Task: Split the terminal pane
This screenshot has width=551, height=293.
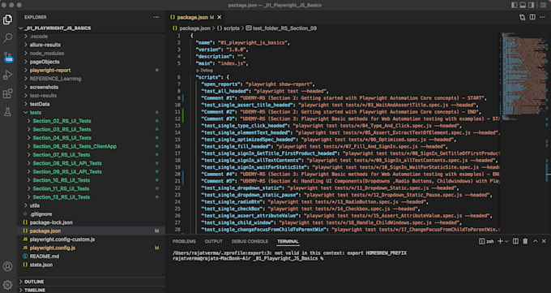Action: click(515, 241)
